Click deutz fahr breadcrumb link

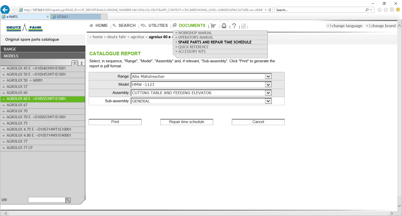[x=117, y=37]
